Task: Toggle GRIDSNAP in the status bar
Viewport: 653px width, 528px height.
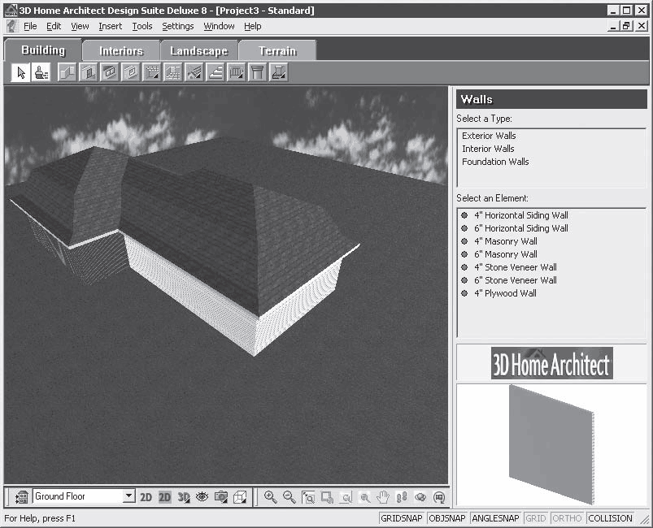Action: 401,518
